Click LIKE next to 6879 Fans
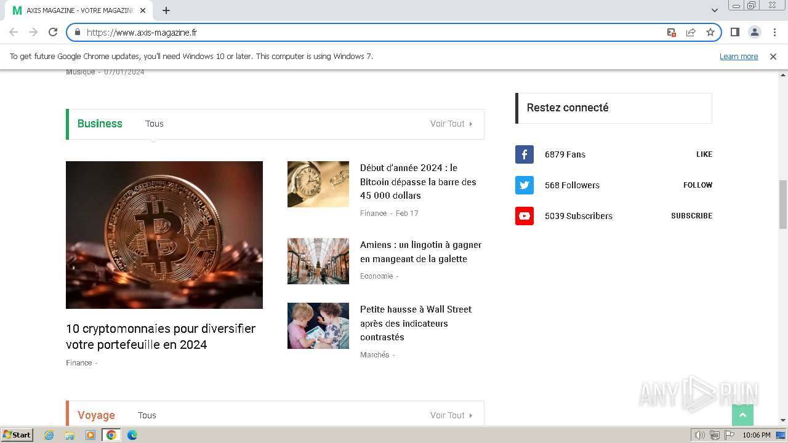 click(x=704, y=154)
